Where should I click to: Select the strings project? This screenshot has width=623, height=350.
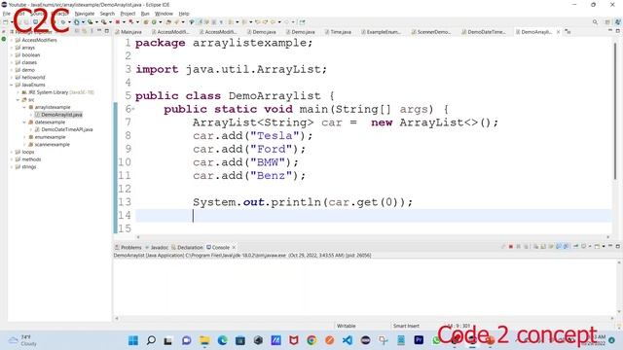pyautogui.click(x=26, y=166)
